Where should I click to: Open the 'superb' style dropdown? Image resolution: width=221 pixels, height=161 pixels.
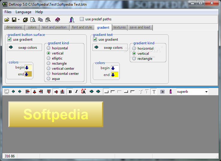pyautogui.click(x=206, y=92)
